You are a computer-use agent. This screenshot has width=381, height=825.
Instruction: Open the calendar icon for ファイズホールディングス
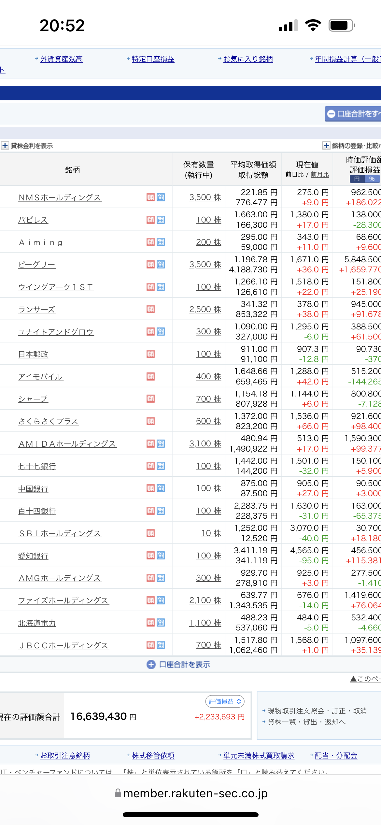tap(161, 600)
